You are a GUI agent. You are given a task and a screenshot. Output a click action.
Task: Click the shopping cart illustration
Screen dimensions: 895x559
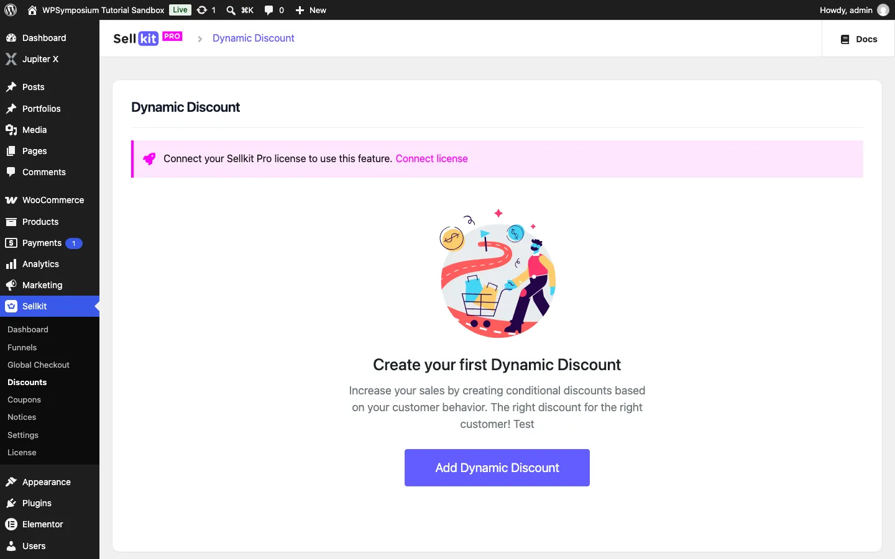[497, 274]
